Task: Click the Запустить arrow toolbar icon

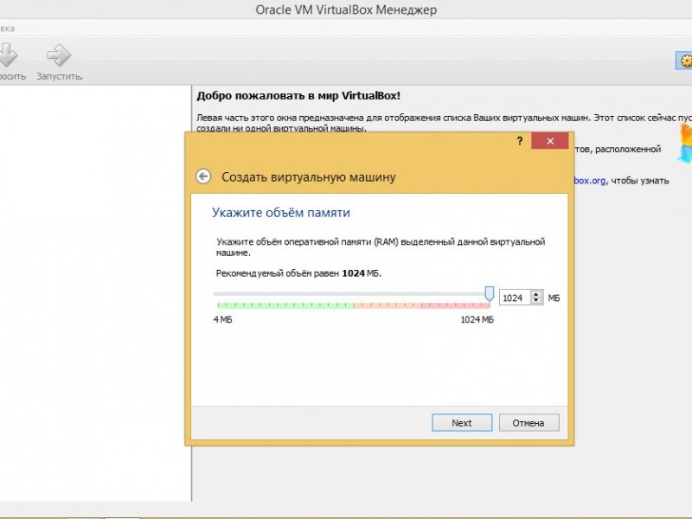Action: pos(59,55)
